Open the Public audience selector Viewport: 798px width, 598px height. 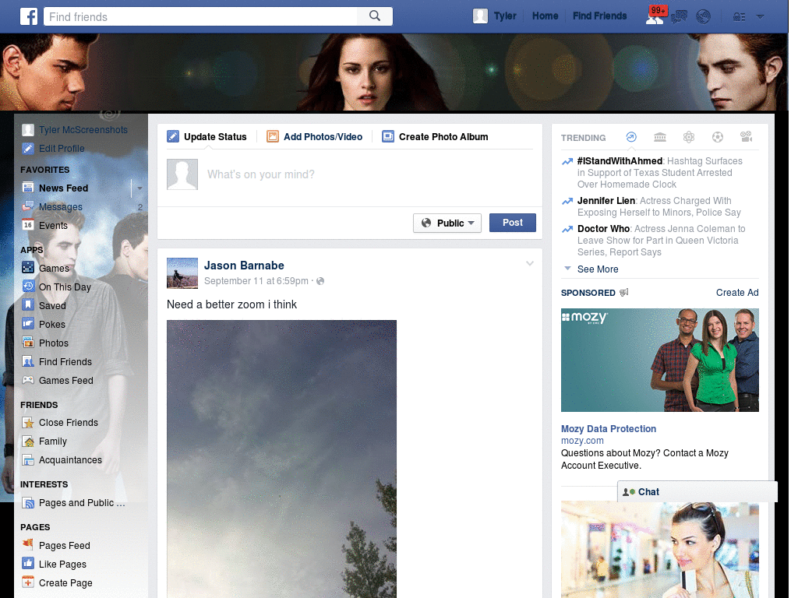pyautogui.click(x=447, y=223)
